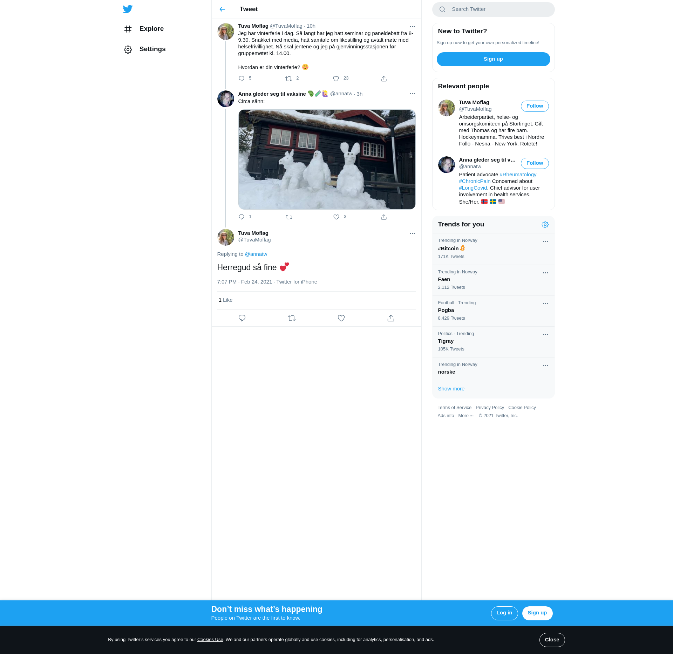Image resolution: width=673 pixels, height=654 pixels.
Task: Follow Tuva Moflag
Action: tap(535, 106)
